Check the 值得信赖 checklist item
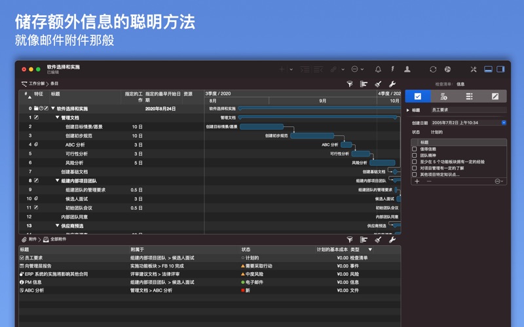 pos(415,149)
